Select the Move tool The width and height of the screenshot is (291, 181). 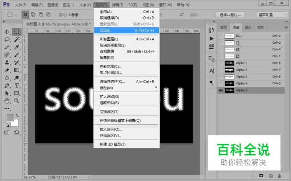pyautogui.click(x=7, y=32)
